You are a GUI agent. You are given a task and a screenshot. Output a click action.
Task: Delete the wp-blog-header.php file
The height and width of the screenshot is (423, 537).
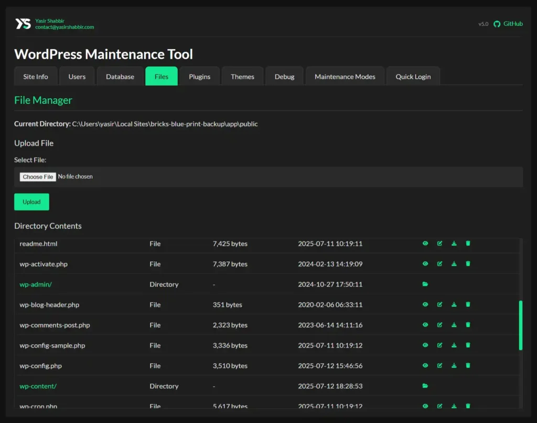point(468,304)
